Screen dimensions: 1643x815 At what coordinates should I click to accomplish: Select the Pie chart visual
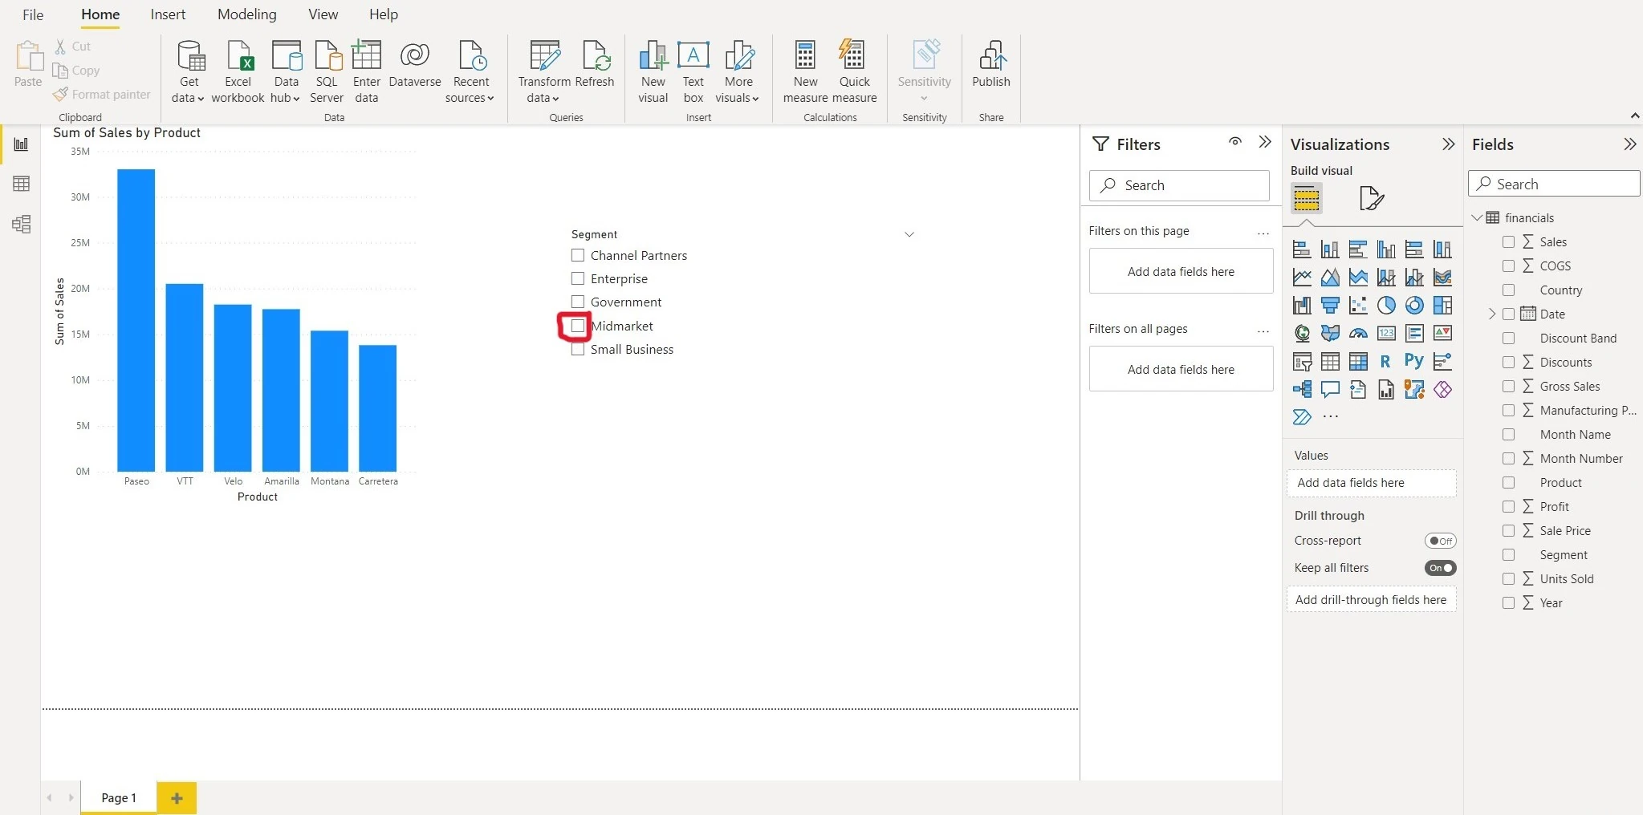[x=1386, y=306]
